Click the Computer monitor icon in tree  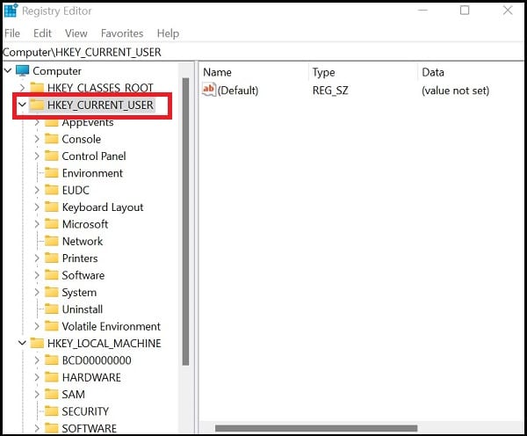23,70
